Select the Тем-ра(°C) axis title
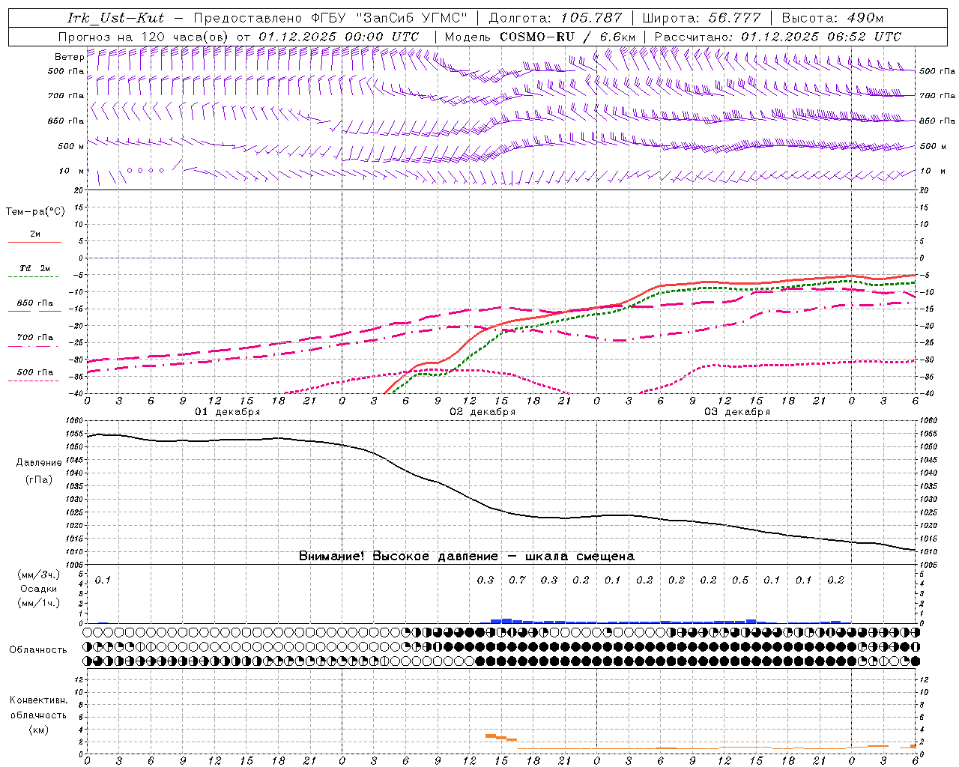Viewport: 959px width, 767px height. pos(35,212)
